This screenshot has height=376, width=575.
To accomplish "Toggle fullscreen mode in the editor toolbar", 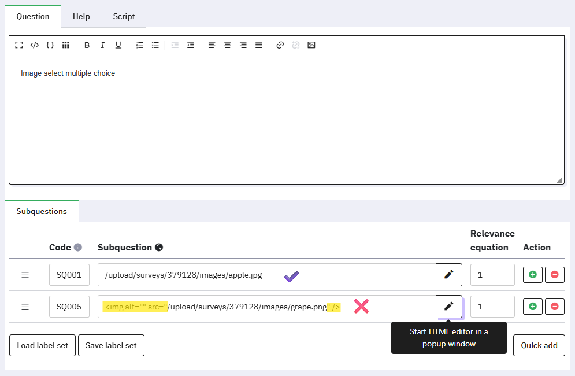I will pos(19,45).
